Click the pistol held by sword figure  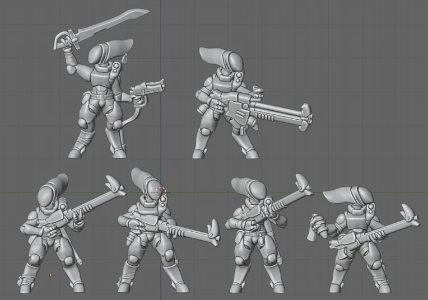(148, 90)
